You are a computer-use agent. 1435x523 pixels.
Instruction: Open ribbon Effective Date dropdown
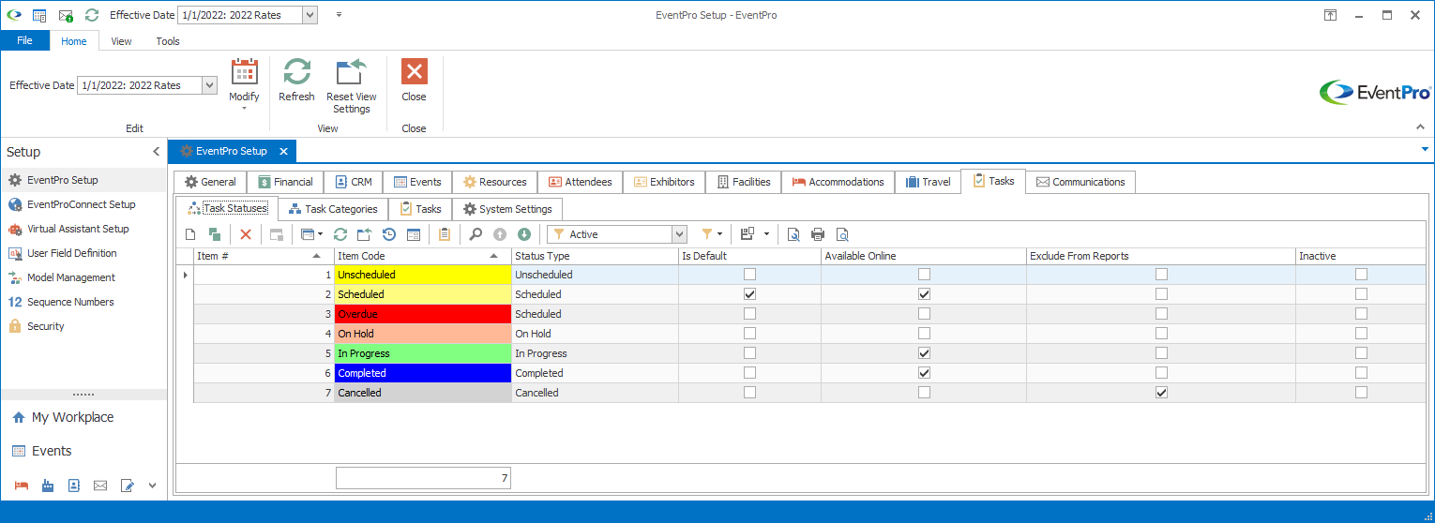tap(209, 85)
